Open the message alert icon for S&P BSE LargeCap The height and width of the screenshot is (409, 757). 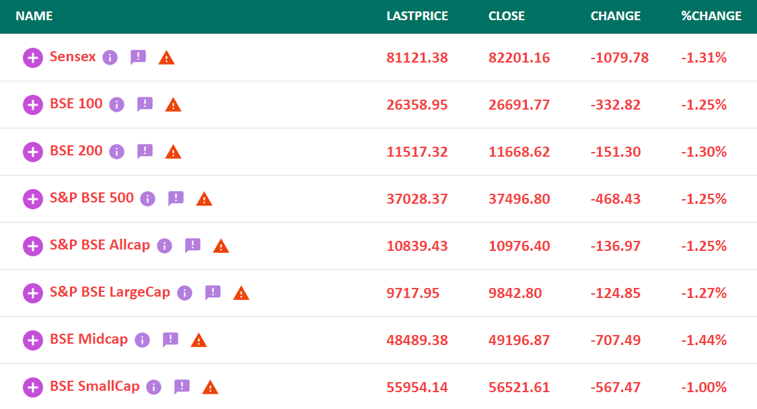coord(213,293)
